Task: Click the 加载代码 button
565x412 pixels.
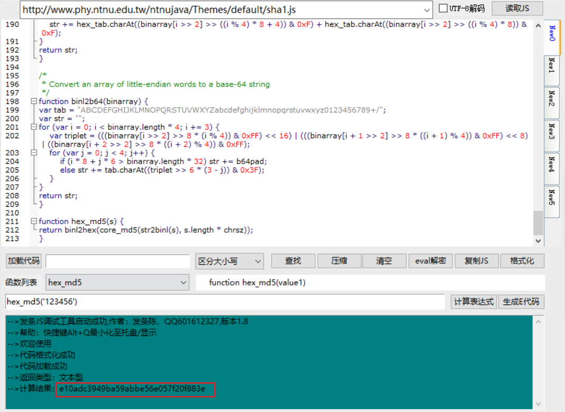Action: click(23, 261)
